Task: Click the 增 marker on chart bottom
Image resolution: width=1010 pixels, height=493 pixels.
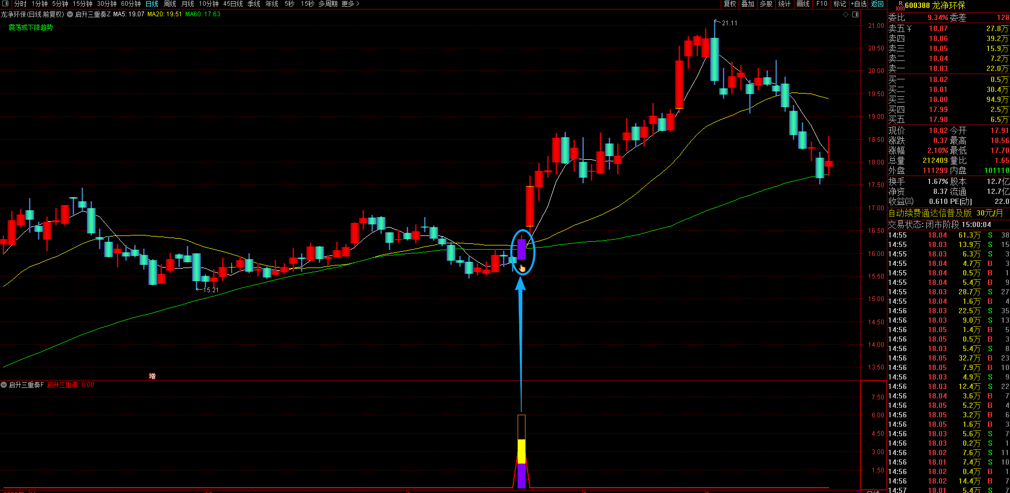Action: coord(152,376)
